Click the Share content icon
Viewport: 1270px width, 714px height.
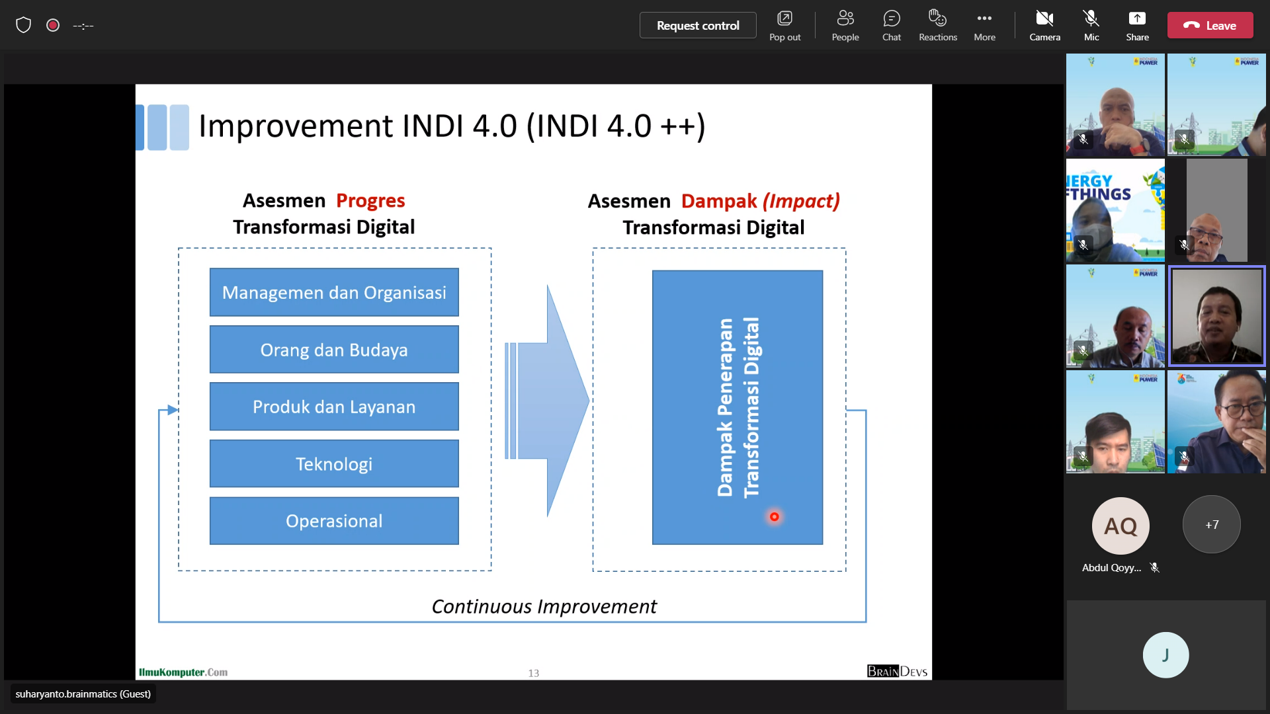coord(1137,25)
